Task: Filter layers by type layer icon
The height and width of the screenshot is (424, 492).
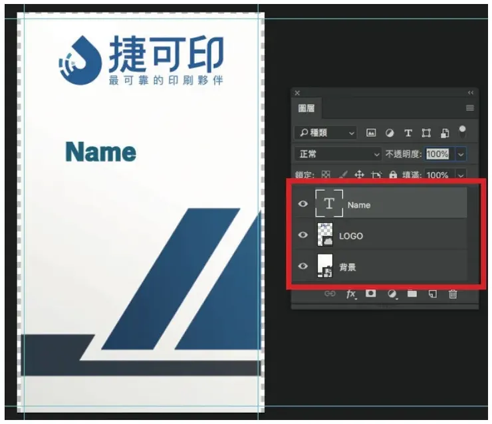Action: click(x=408, y=133)
